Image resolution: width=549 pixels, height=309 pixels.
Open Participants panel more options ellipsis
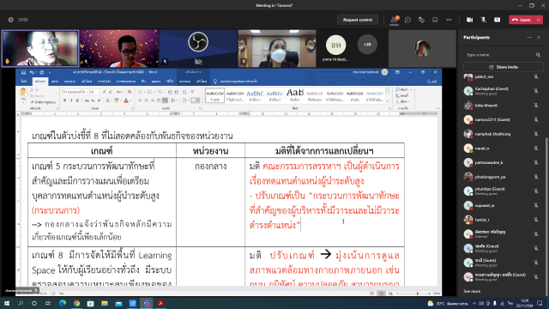click(529, 38)
